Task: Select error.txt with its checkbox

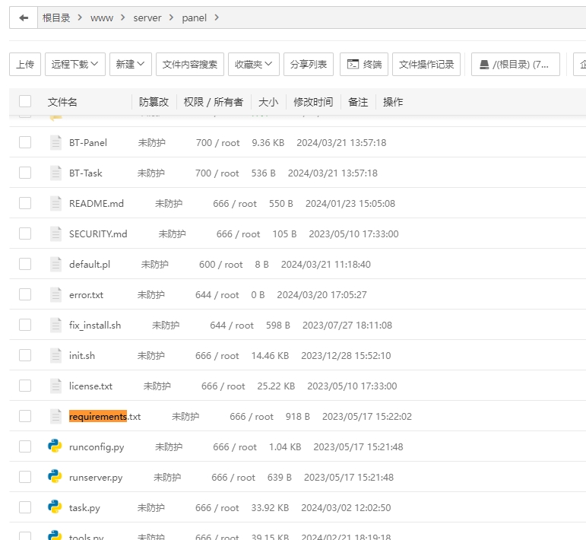Action: pos(25,294)
